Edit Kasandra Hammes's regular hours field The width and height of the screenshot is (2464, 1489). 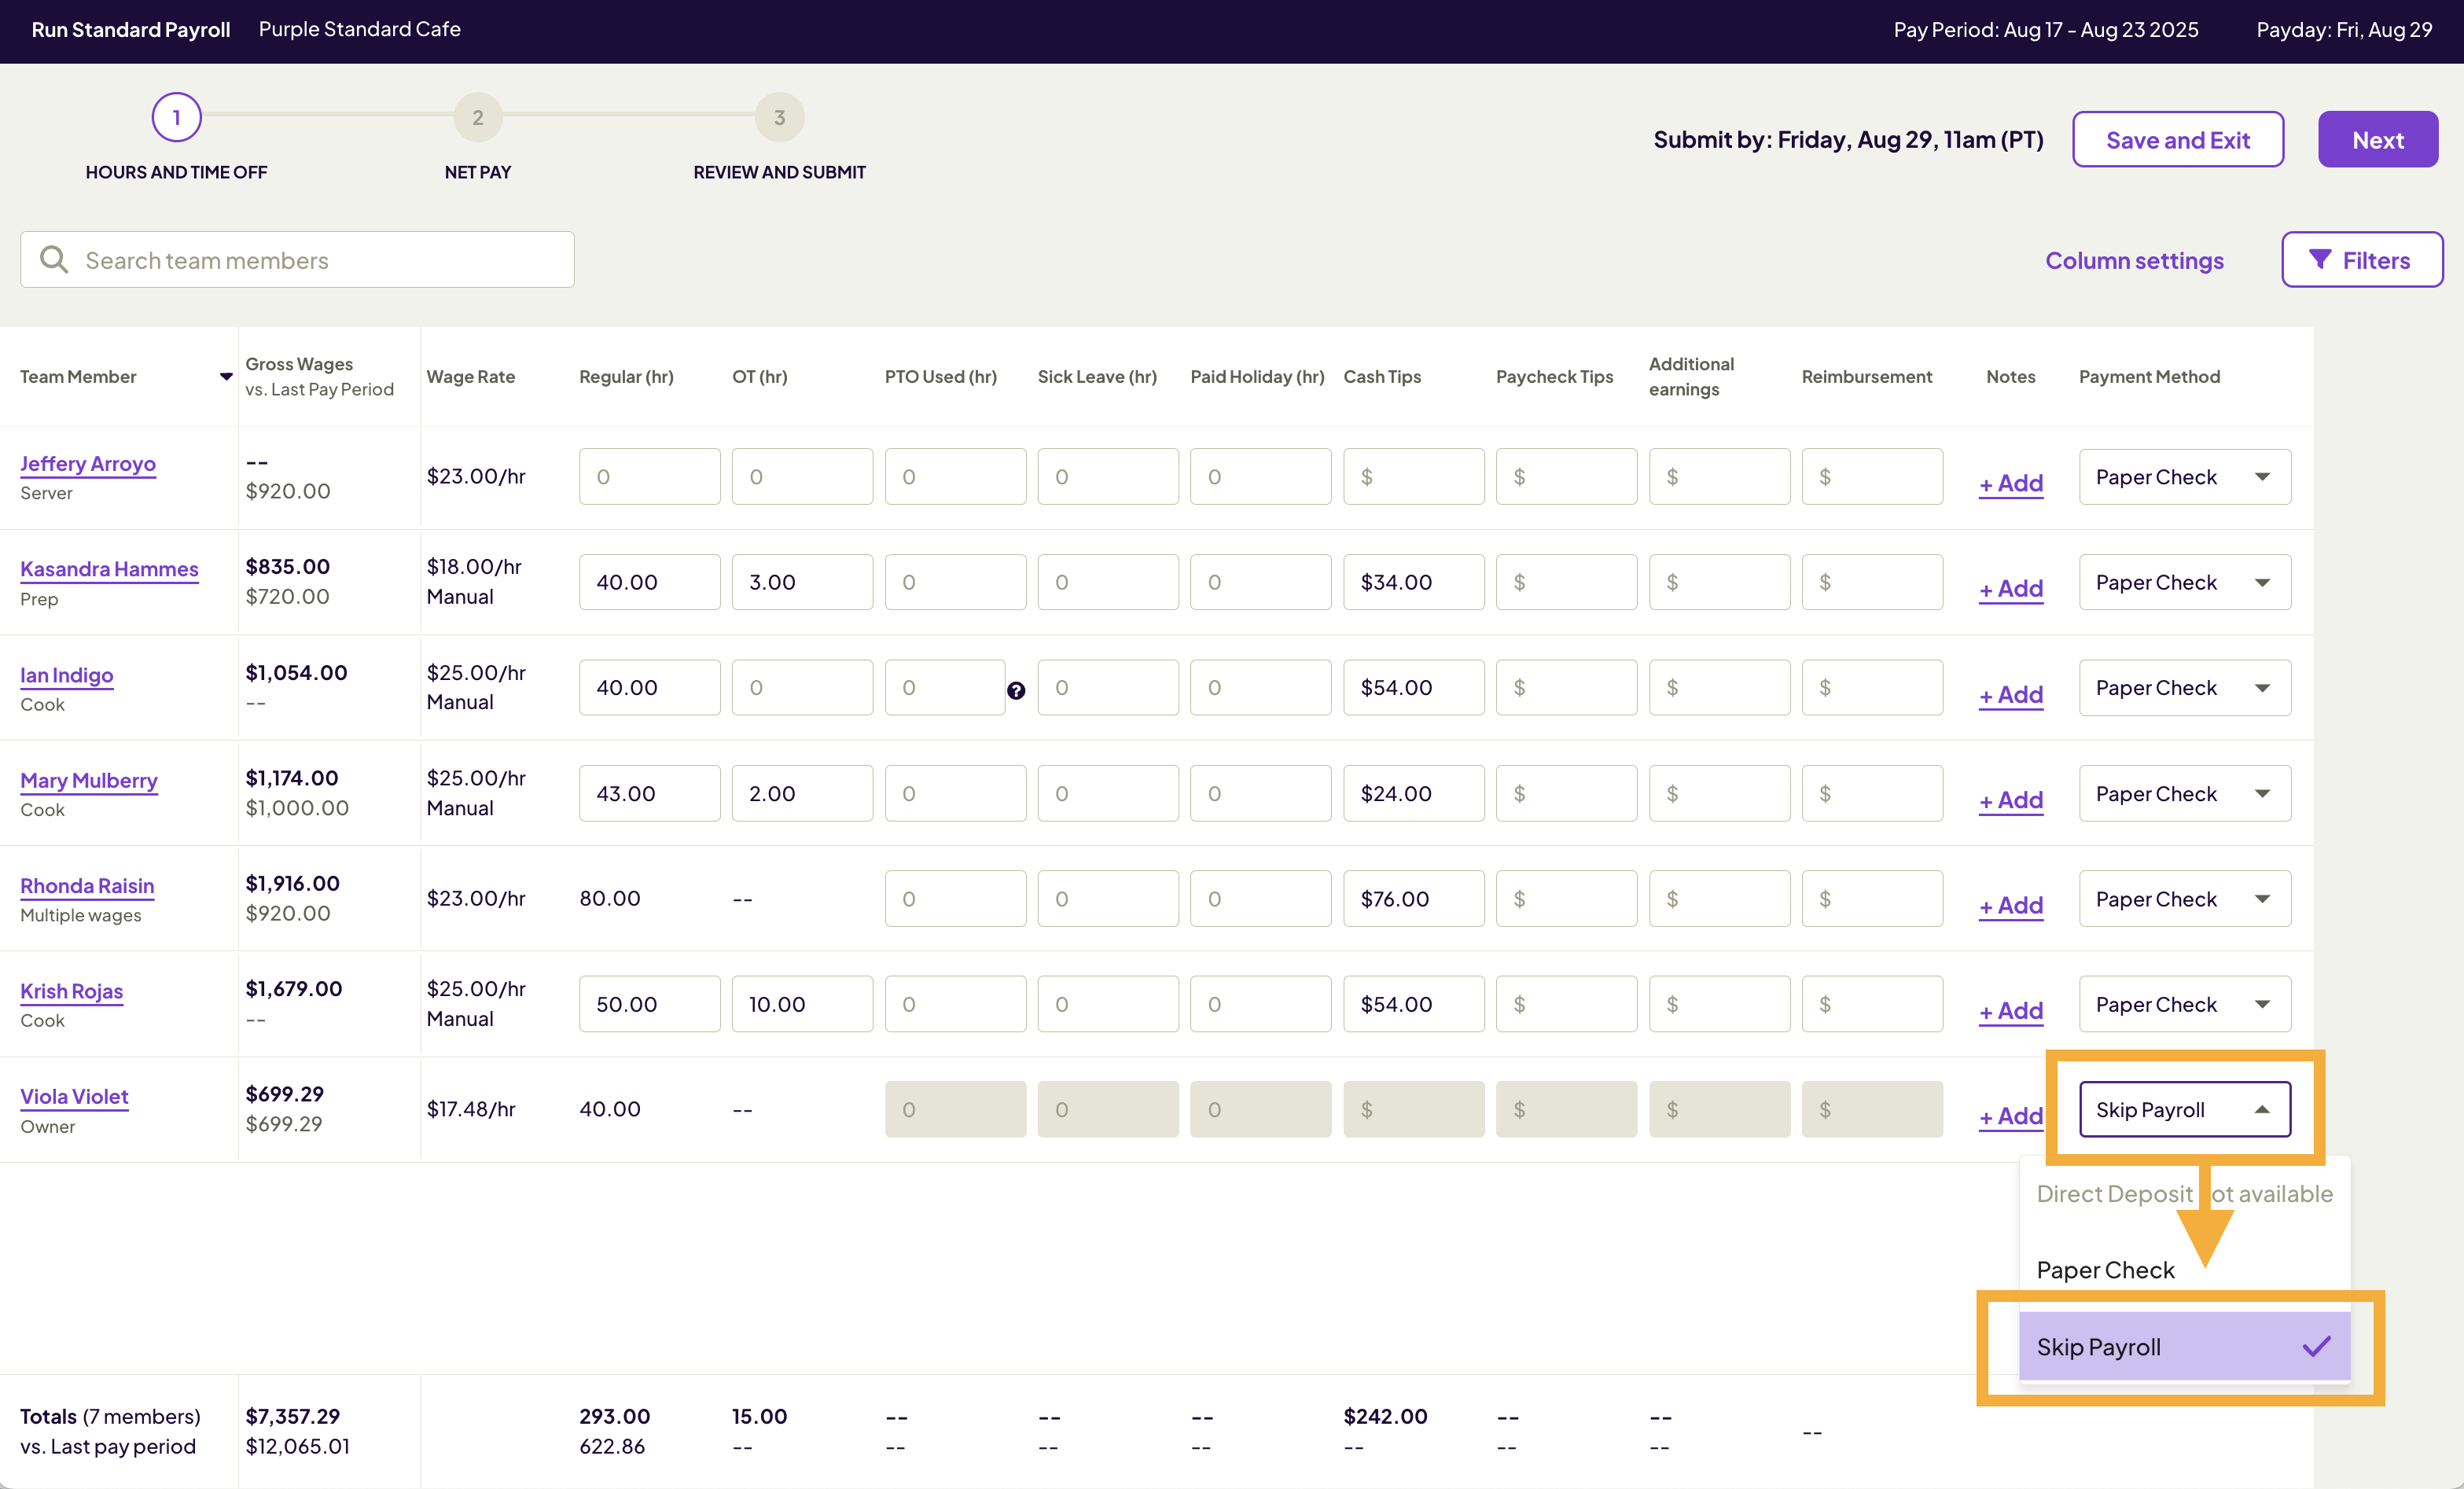(649, 581)
